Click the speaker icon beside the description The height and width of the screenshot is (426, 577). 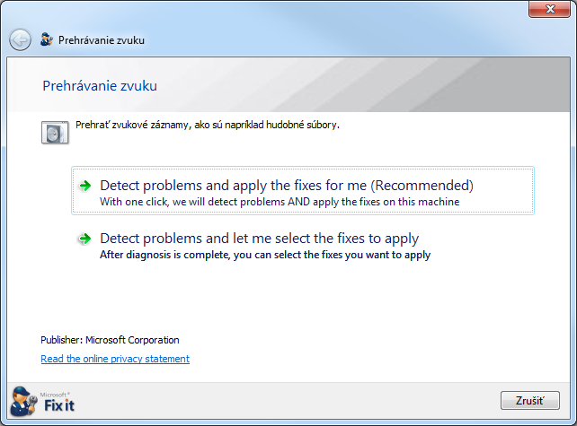[x=55, y=133]
